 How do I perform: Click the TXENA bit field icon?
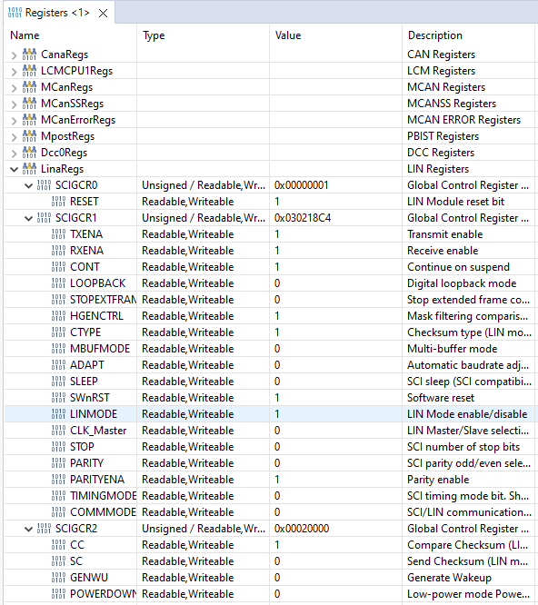coord(58,234)
